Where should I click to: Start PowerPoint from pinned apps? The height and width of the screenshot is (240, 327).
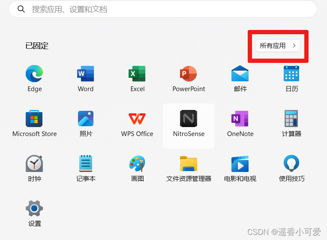coord(189,74)
